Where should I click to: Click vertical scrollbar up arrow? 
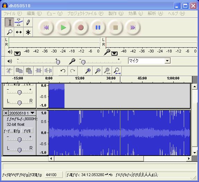pos(194,87)
